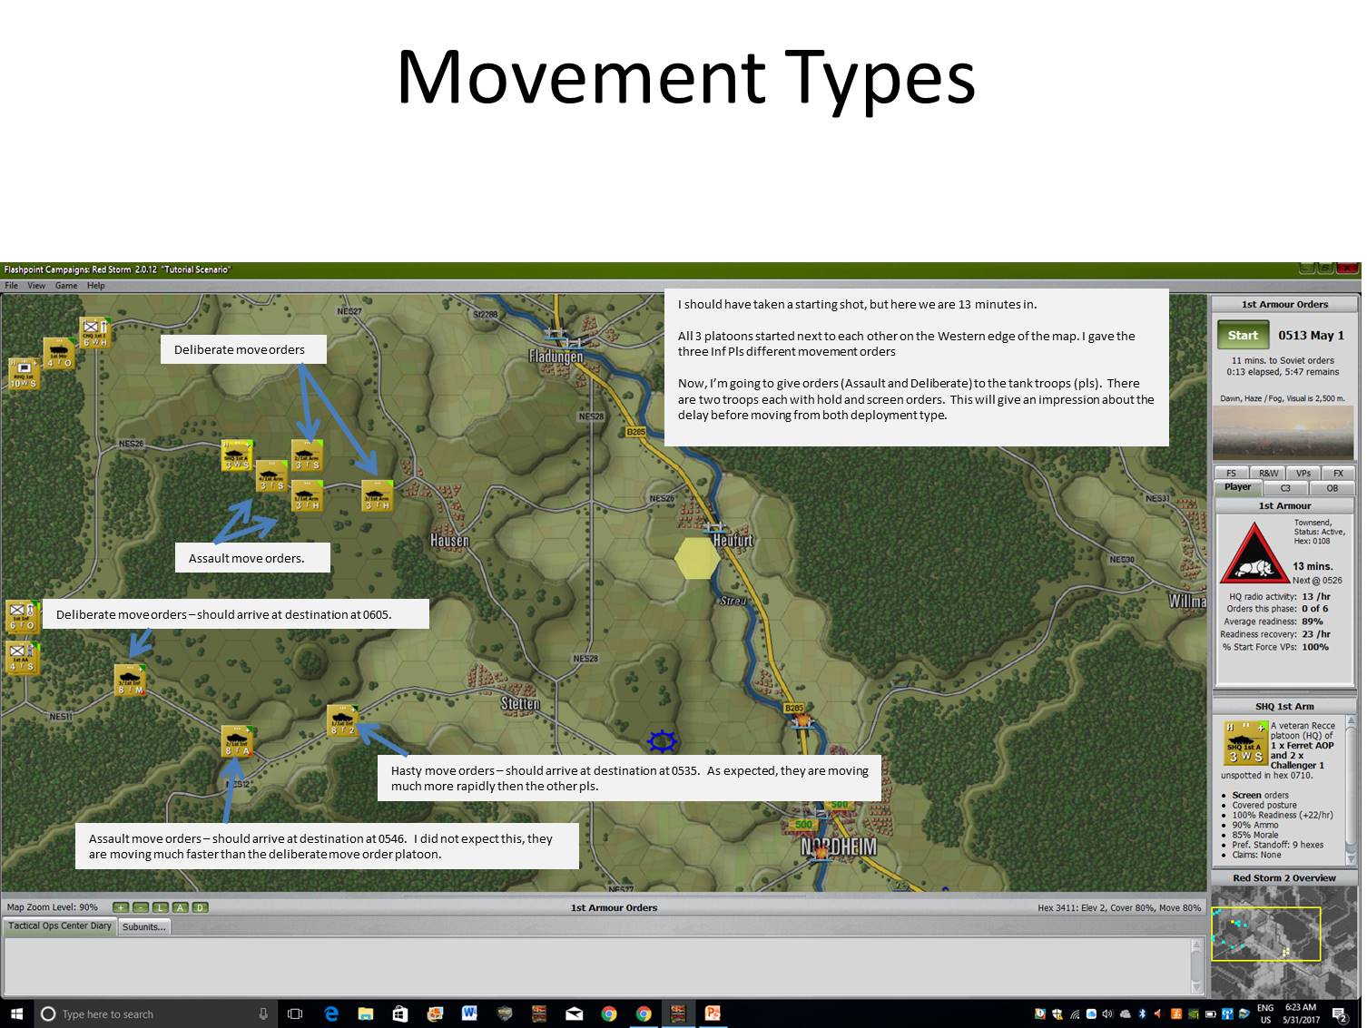Open Microsoft Edge from taskbar
Screen dimensions: 1367x1028
(331, 1013)
